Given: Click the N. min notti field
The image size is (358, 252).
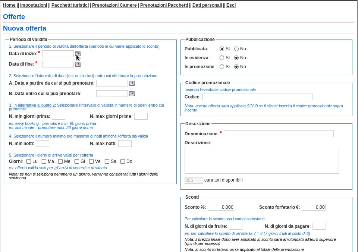Looking at the screenshot, I should (x=43, y=144).
